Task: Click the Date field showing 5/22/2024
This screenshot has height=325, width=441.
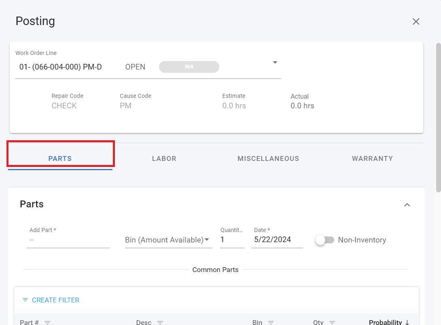Action: (276, 240)
